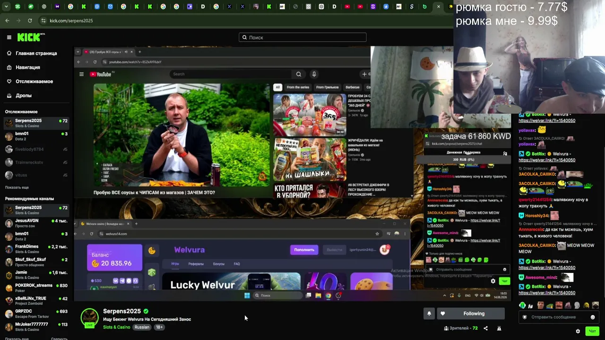Open fiveblody6784 in followed channels

tap(36, 149)
